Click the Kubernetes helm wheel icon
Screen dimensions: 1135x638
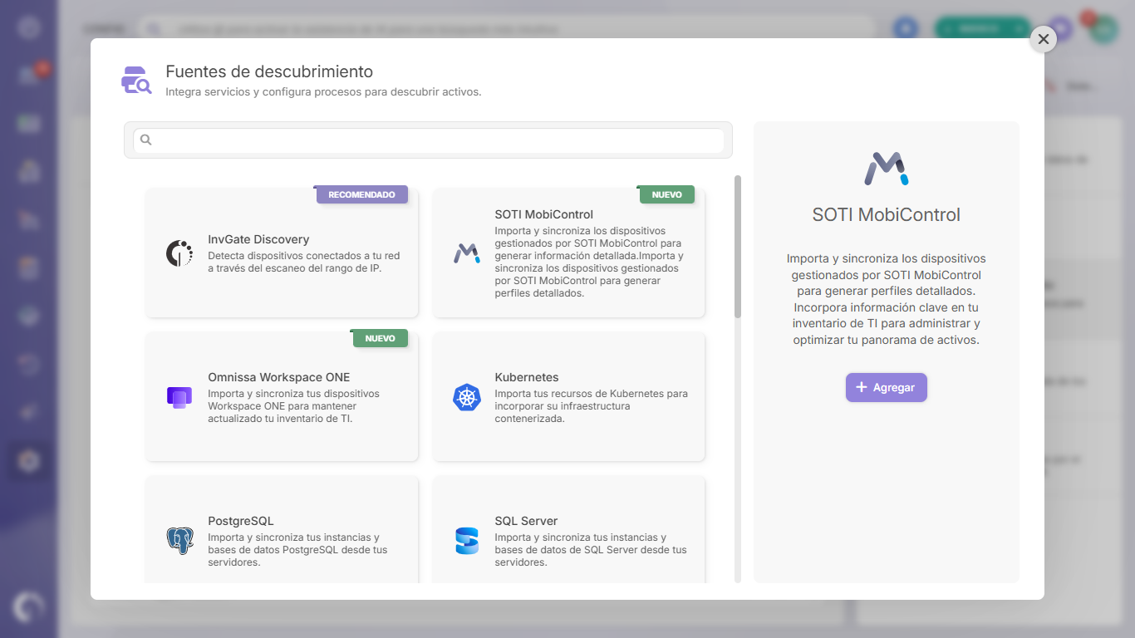[467, 397]
